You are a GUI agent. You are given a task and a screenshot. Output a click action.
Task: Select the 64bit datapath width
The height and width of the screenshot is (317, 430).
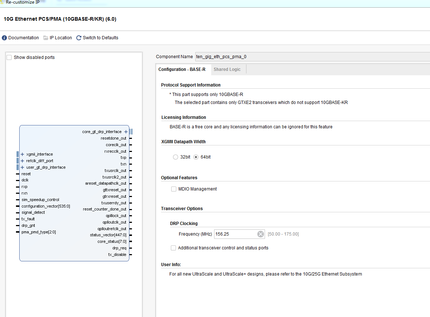(196, 157)
